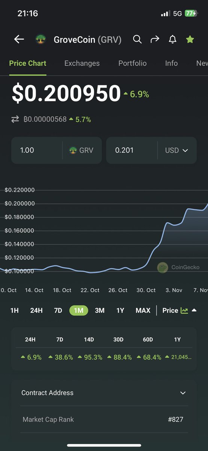Tap the ₿0.00000568 BTC price
Image resolution: width=208 pixels, height=451 pixels.
45,120
